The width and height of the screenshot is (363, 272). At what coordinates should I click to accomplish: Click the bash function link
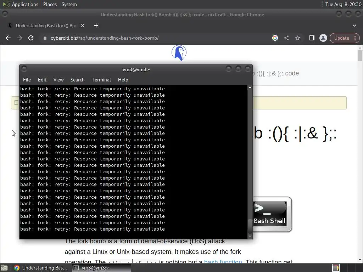tap(223, 261)
